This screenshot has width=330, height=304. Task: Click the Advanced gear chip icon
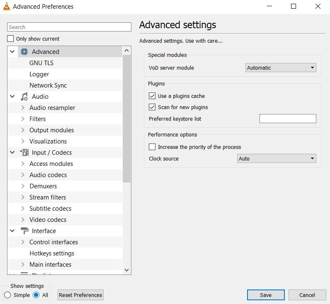[x=24, y=52]
